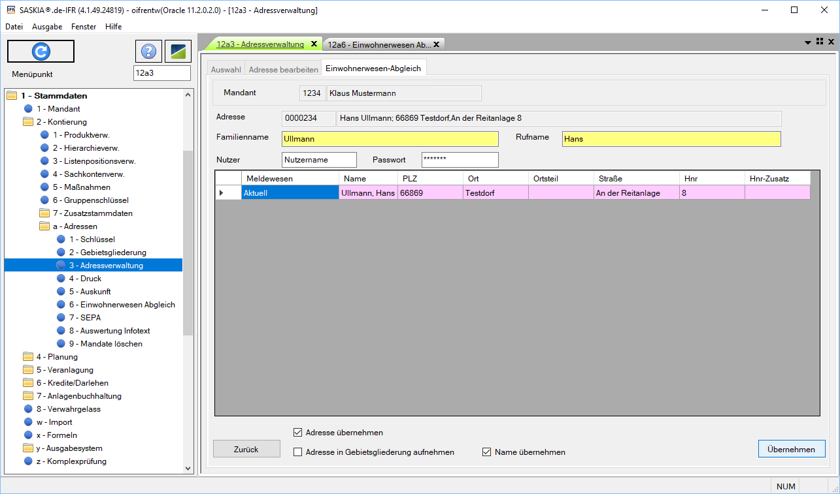Expand the 4 - Planung folder
Screen dimensions: 840x494
(x=28, y=357)
